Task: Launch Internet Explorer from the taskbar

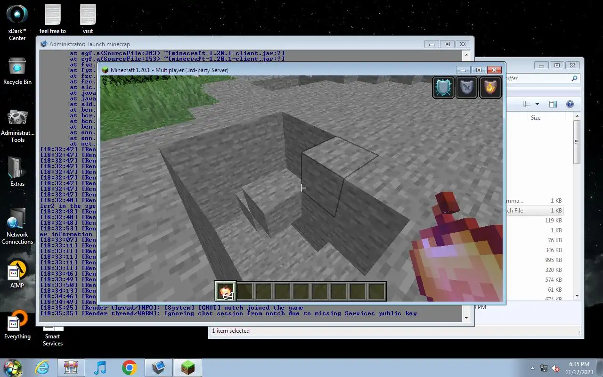Action: click(42, 368)
